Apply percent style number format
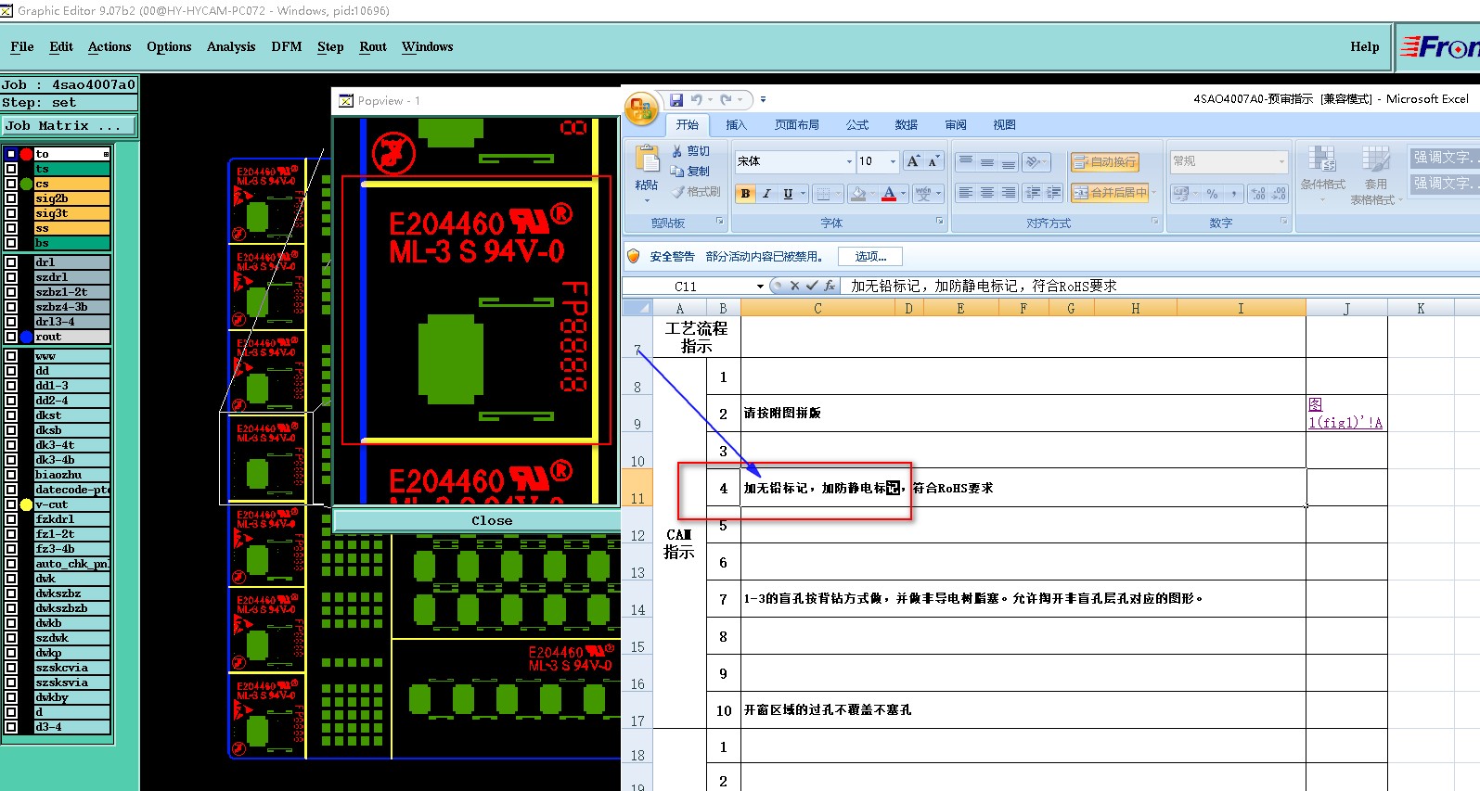This screenshot has height=791, width=1480. point(1212,194)
